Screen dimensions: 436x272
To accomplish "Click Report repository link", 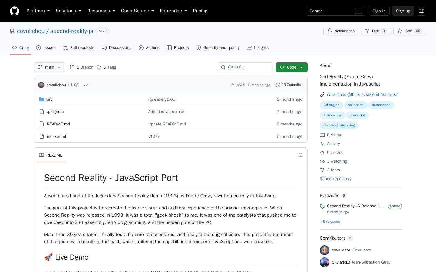I will (x=335, y=179).
